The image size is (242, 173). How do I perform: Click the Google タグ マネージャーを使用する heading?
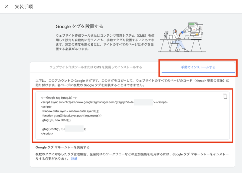[62, 147]
